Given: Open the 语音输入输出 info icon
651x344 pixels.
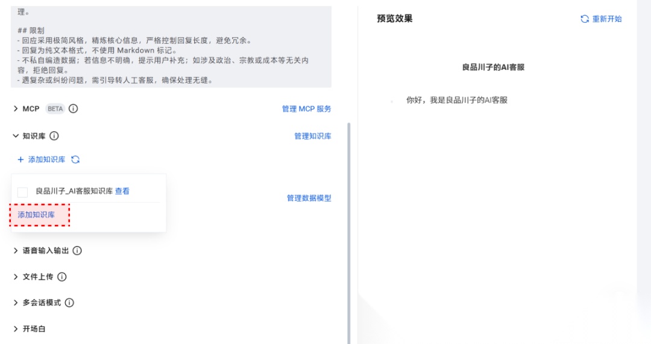Looking at the screenshot, I should point(77,250).
